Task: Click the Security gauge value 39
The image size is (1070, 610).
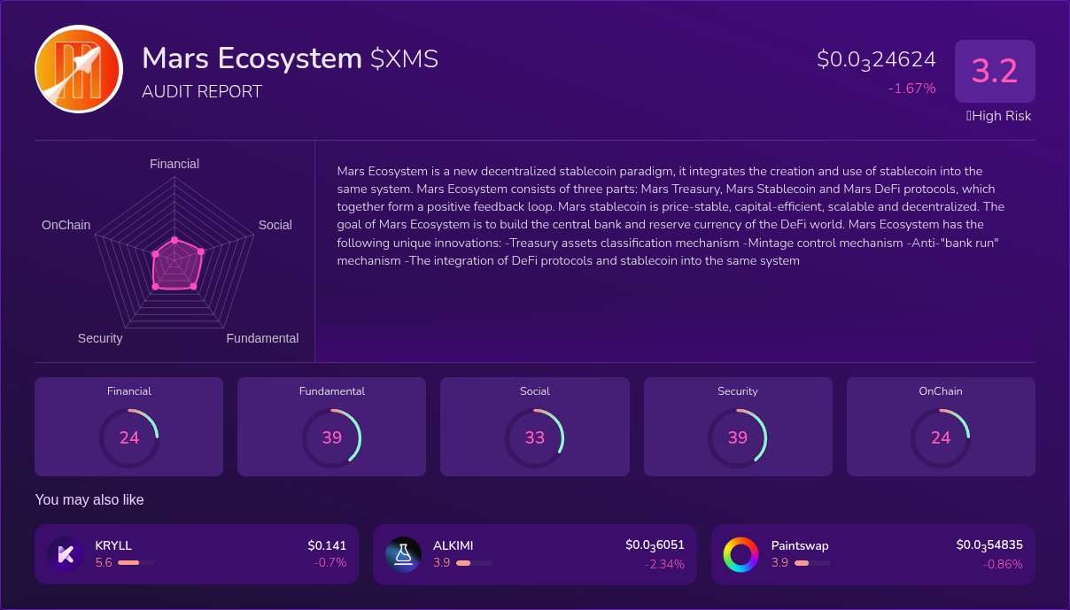Action: pyautogui.click(x=738, y=437)
